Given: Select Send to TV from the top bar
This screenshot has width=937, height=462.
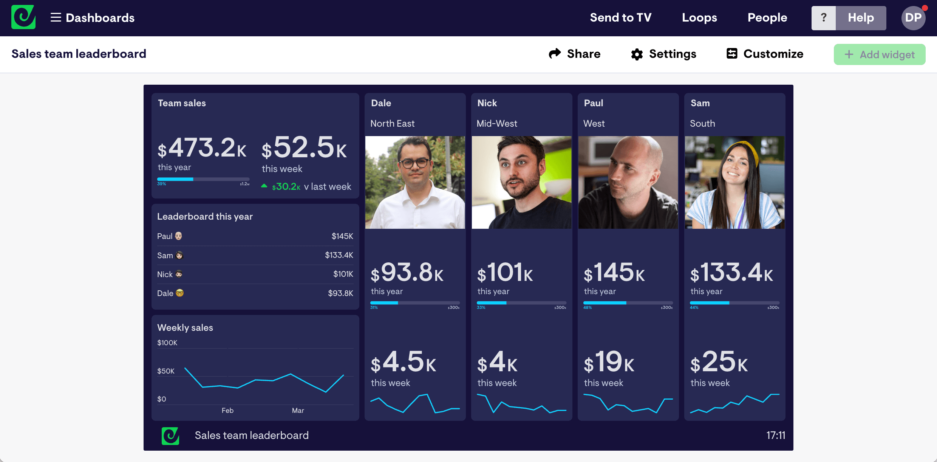Looking at the screenshot, I should [x=620, y=17].
